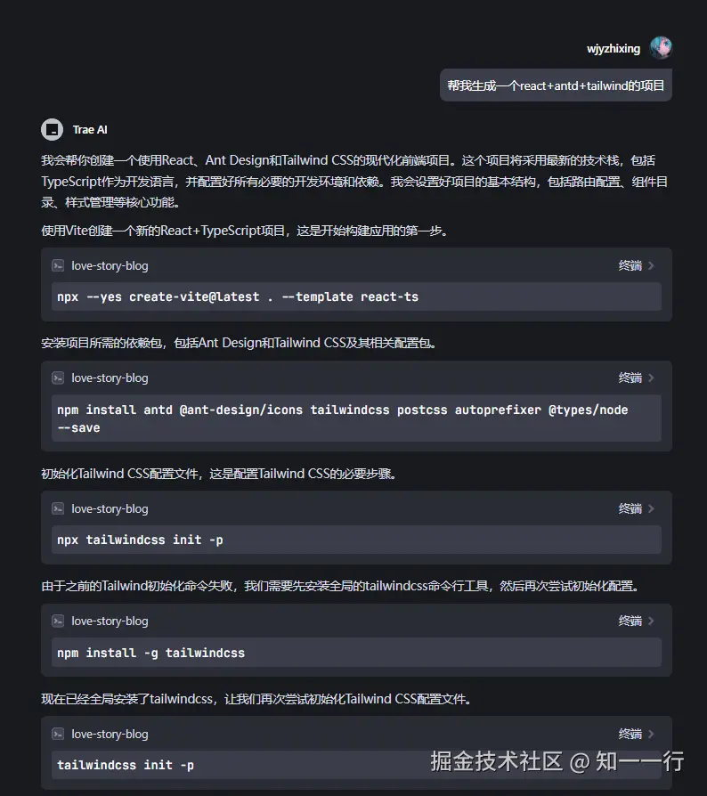The width and height of the screenshot is (707, 796).
Task: Click the intro paragraph starting 我会帮你创建一个使用React
Action: point(354,182)
